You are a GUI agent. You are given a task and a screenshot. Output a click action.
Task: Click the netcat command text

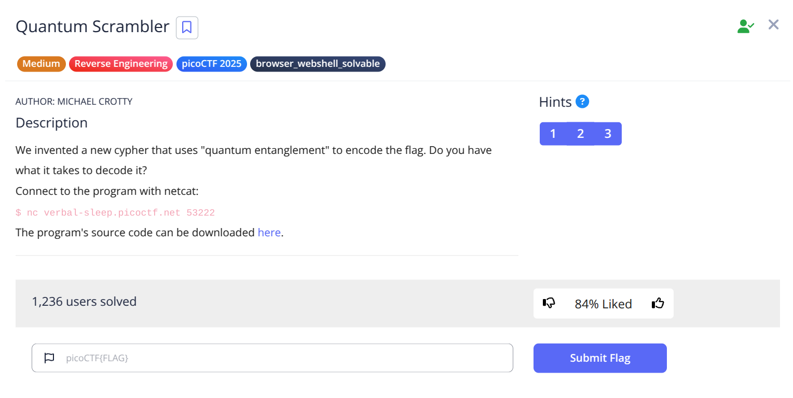point(115,212)
